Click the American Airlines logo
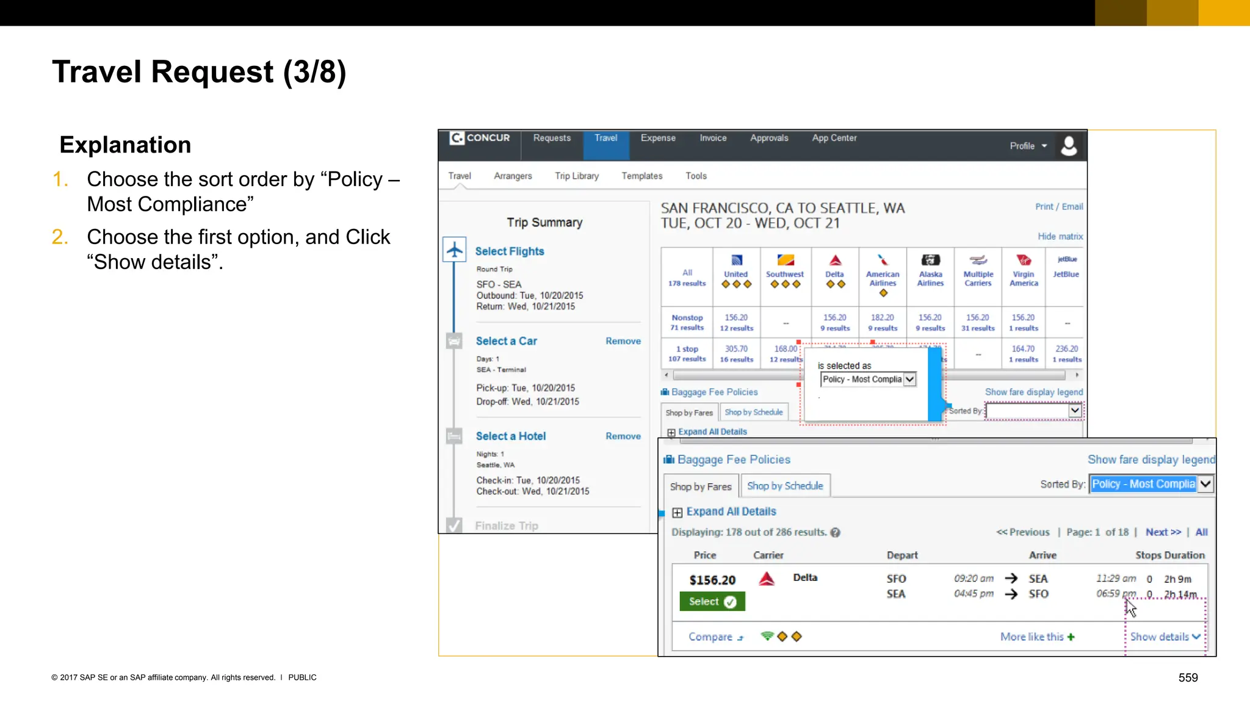This screenshot has width=1250, height=703. (883, 260)
